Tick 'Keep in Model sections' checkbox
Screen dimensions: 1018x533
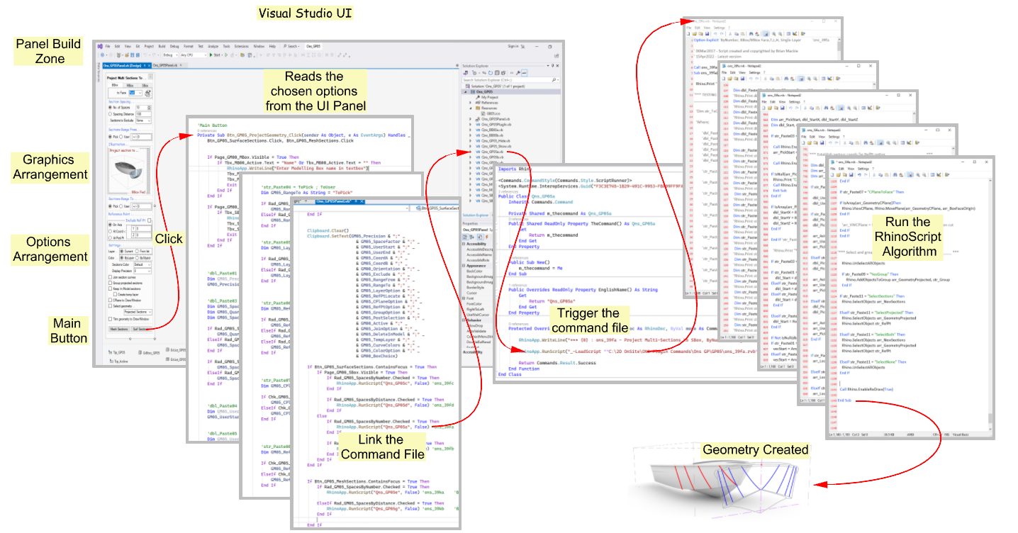(x=110, y=288)
